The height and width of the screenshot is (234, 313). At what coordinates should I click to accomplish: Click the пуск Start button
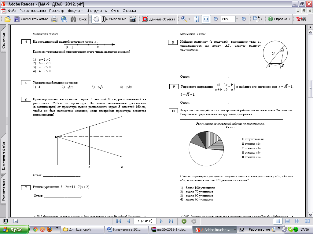pyautogui.click(x=14, y=229)
